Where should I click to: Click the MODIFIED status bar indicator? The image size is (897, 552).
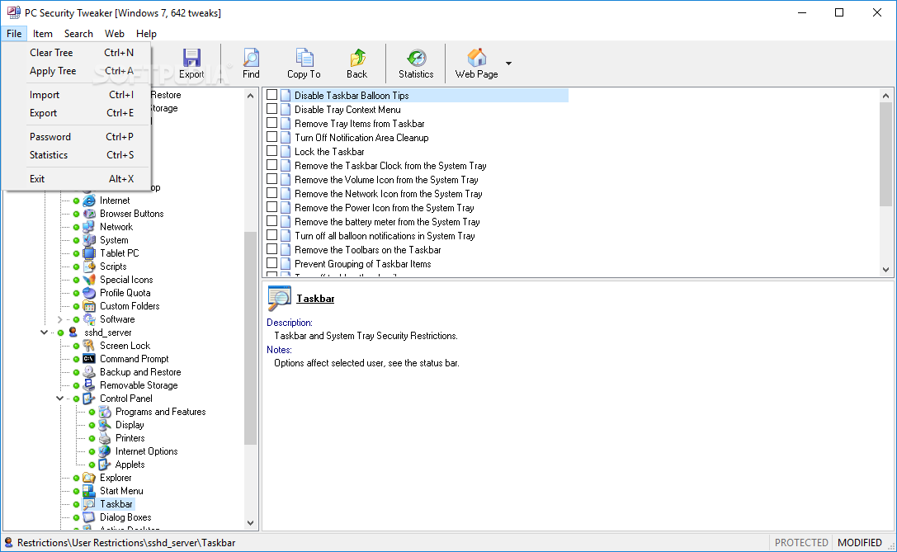859,543
